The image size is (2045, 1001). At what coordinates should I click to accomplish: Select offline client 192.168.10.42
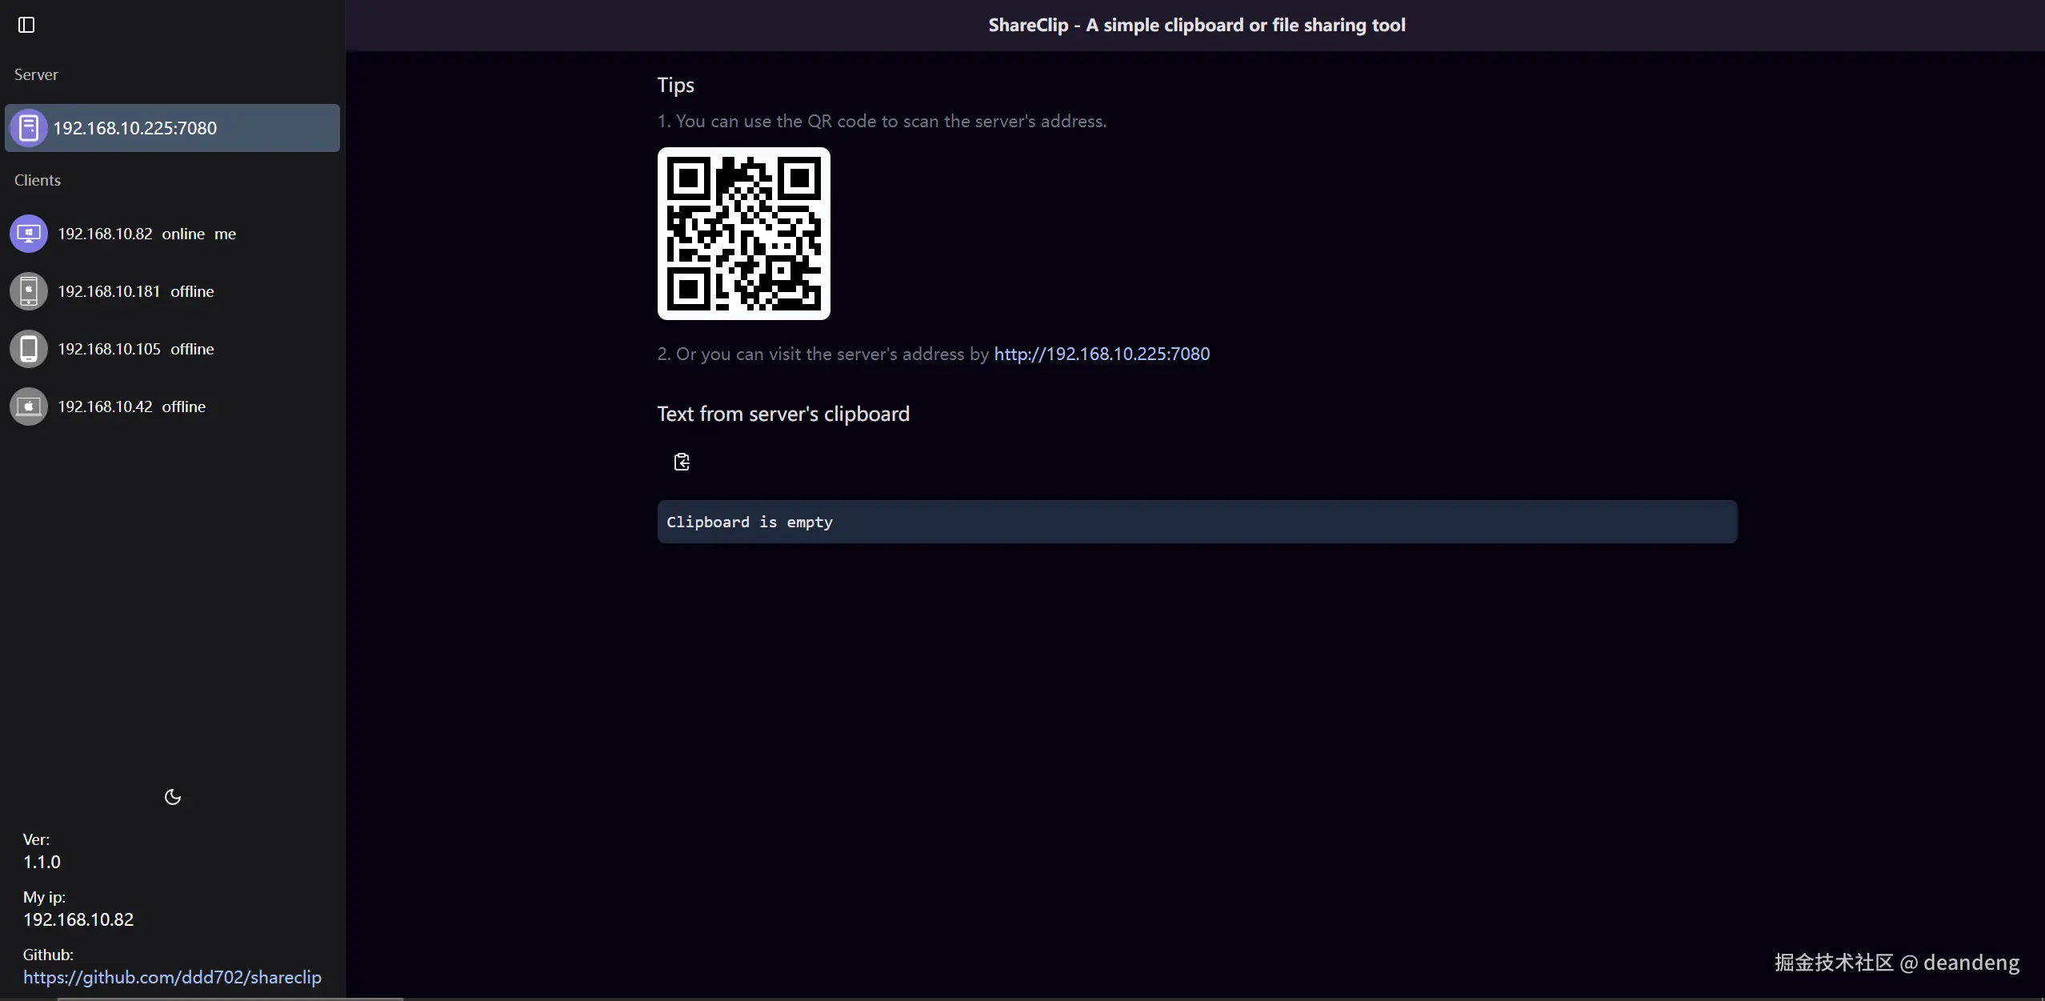(131, 406)
